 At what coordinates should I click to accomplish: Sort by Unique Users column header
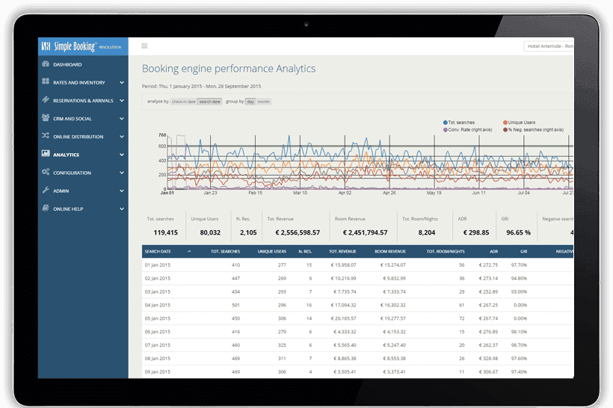[x=271, y=252]
